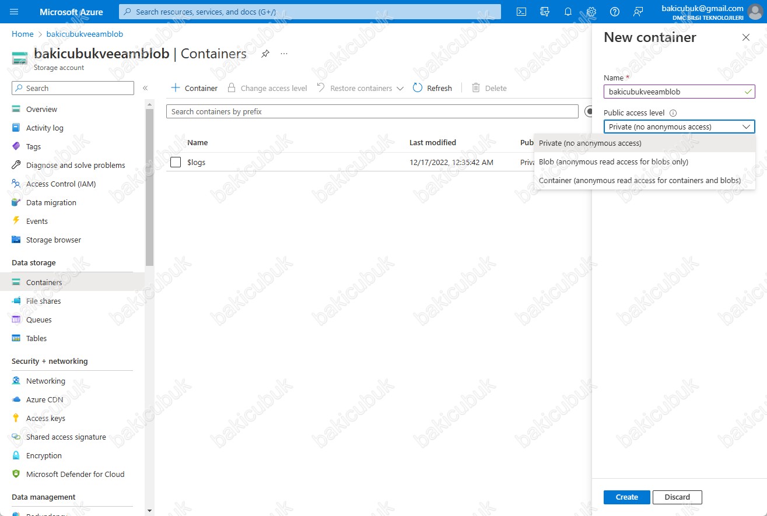Collapse the Public access level dropdown
The image size is (767, 516).
pos(746,127)
